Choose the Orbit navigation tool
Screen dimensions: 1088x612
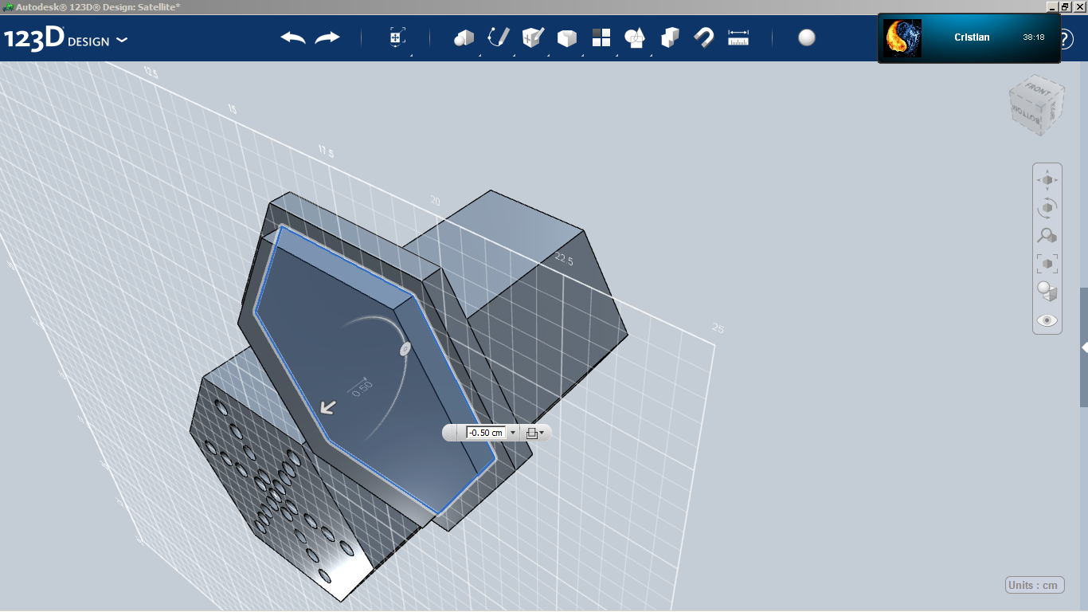click(x=1047, y=208)
